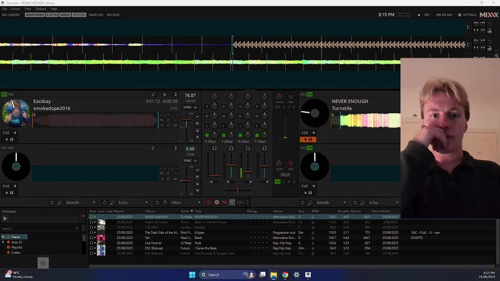Click the Eastbay deck spinning vinyl cover
Image resolution: width=500 pixels, height=281 pixels.
click(x=16, y=114)
